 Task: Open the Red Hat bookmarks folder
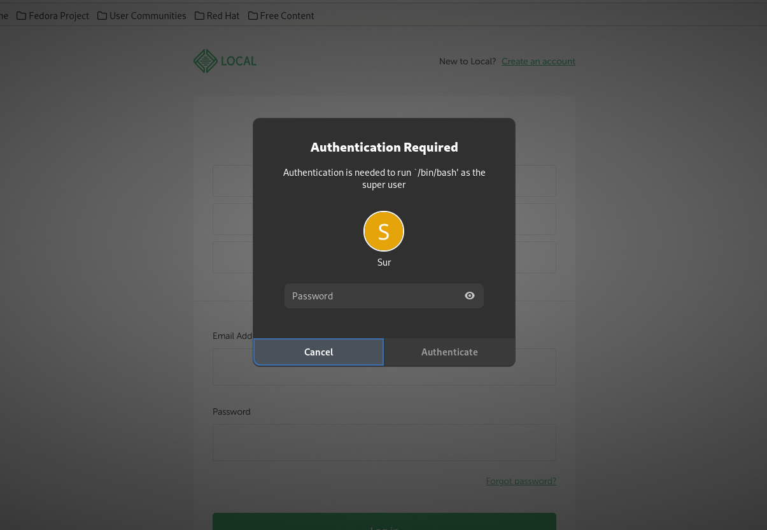coord(217,15)
